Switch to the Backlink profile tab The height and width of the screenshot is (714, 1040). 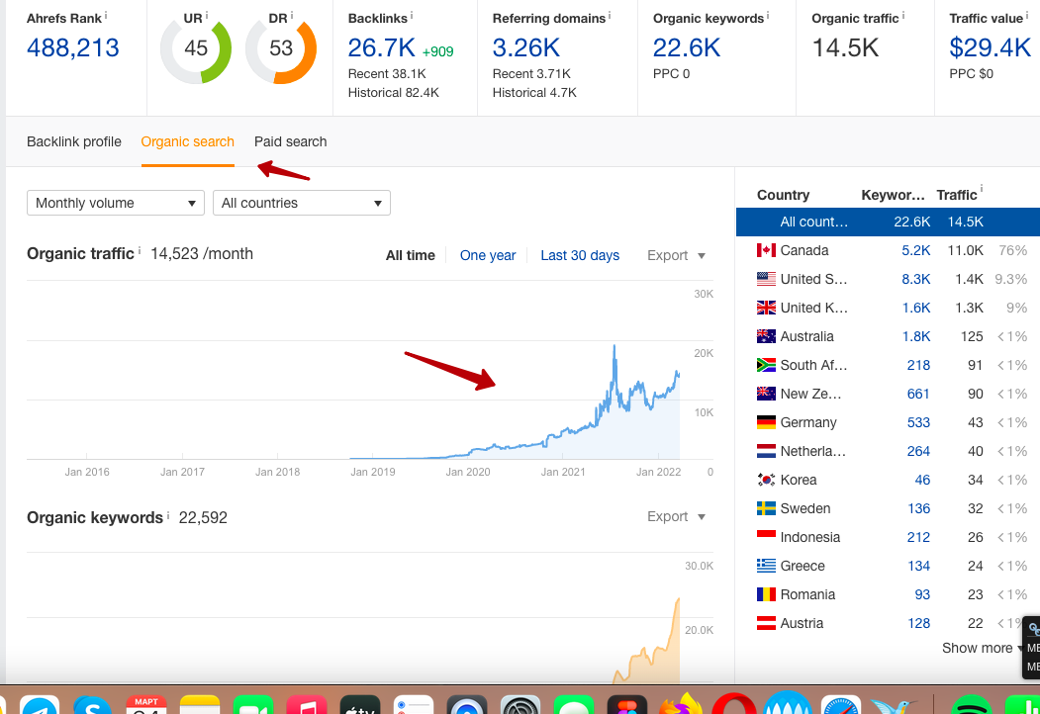74,141
